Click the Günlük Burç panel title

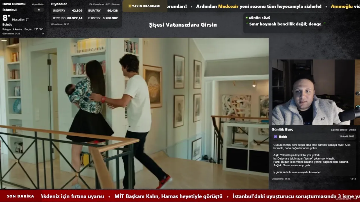(282, 129)
